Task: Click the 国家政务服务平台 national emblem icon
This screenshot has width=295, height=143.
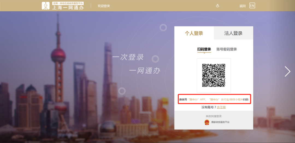Action: point(207,122)
